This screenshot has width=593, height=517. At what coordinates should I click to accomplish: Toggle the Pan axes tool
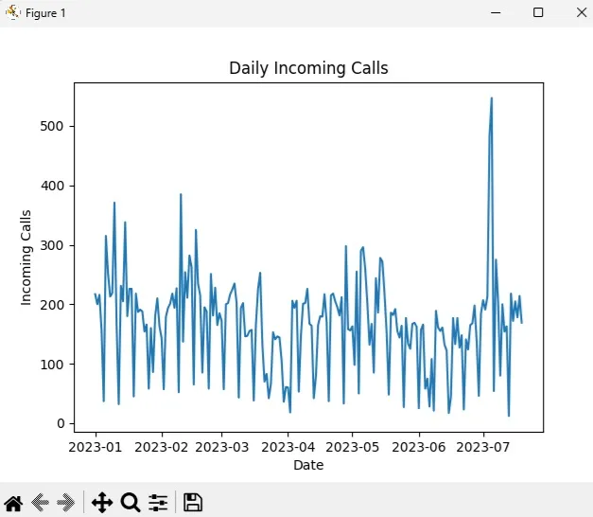click(102, 503)
